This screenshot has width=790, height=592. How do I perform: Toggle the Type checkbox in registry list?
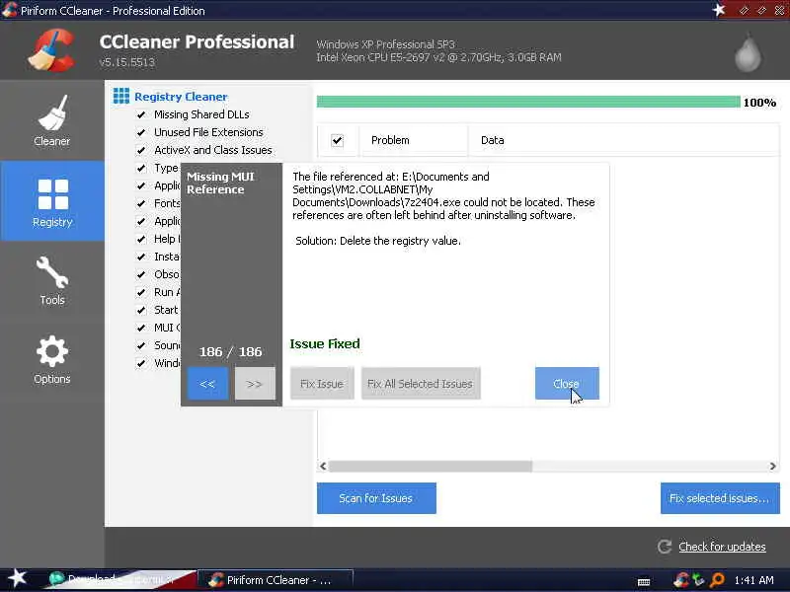coord(141,168)
